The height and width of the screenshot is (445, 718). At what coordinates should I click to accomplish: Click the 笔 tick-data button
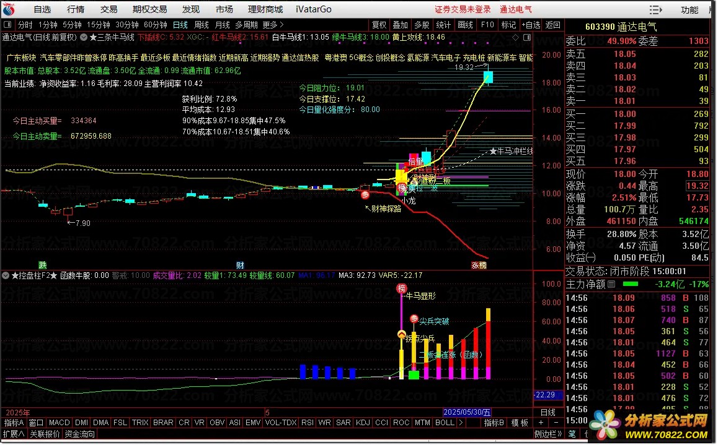(x=572, y=434)
